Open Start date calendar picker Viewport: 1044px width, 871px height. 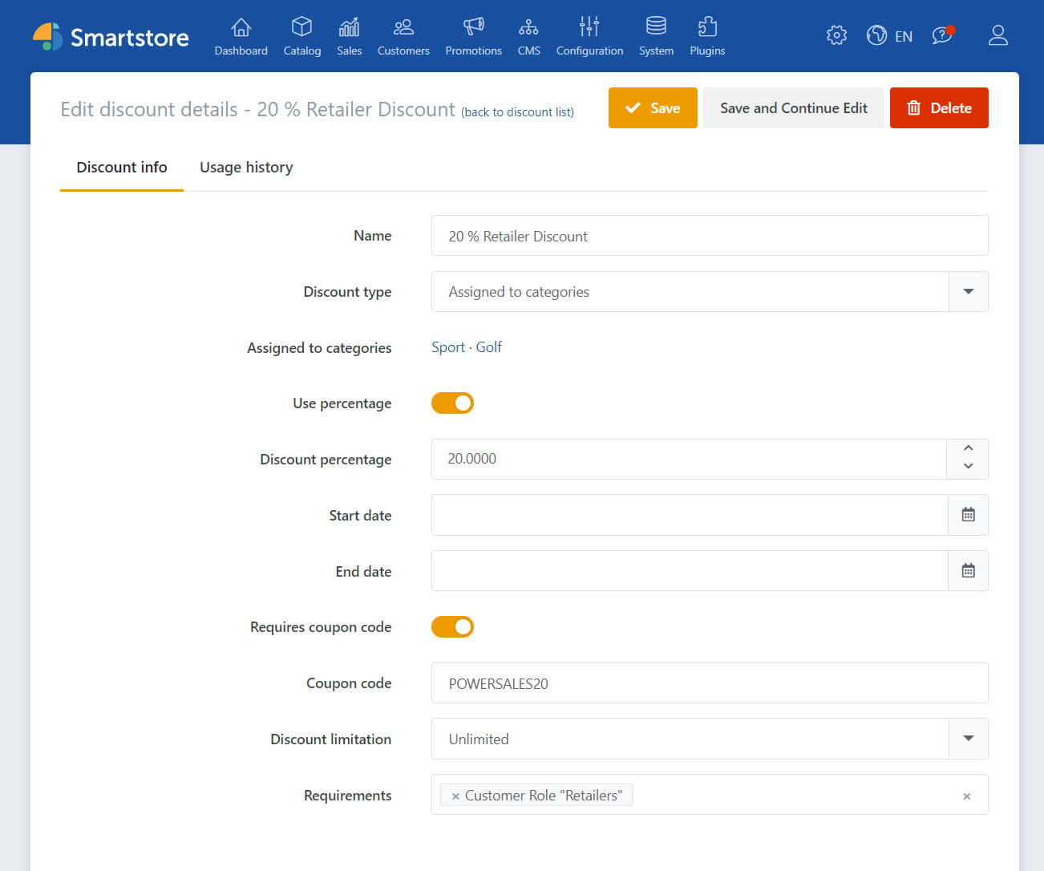pos(968,515)
